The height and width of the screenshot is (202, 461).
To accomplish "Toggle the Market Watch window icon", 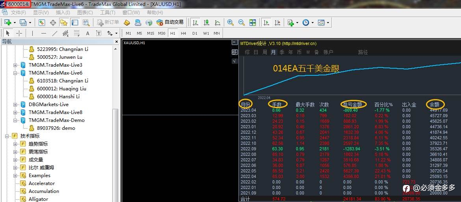I will 41,22.
